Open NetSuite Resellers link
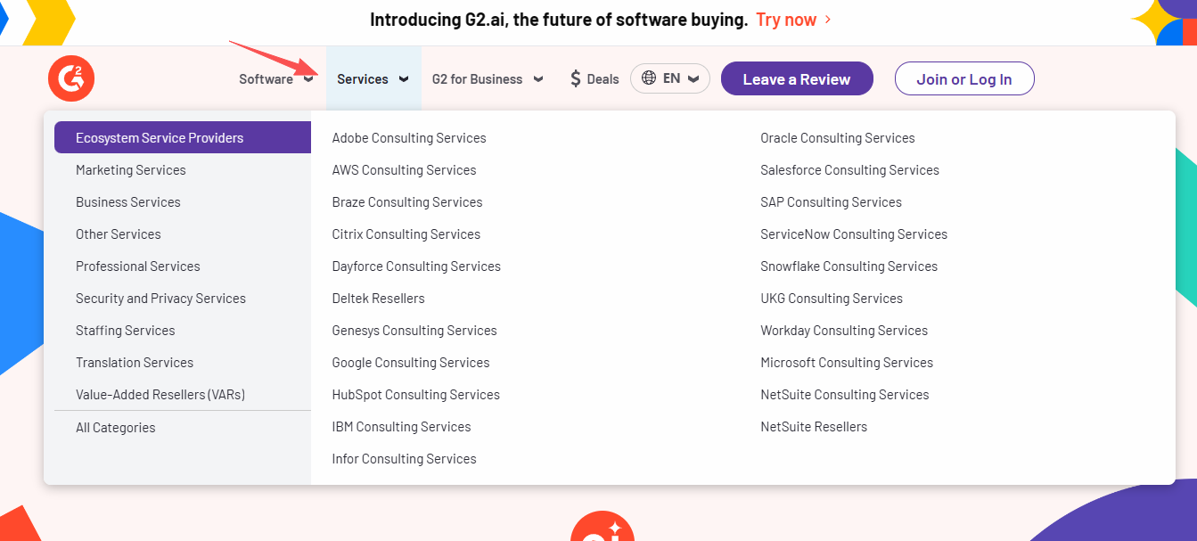Viewport: 1197px width, 541px height. coord(814,427)
